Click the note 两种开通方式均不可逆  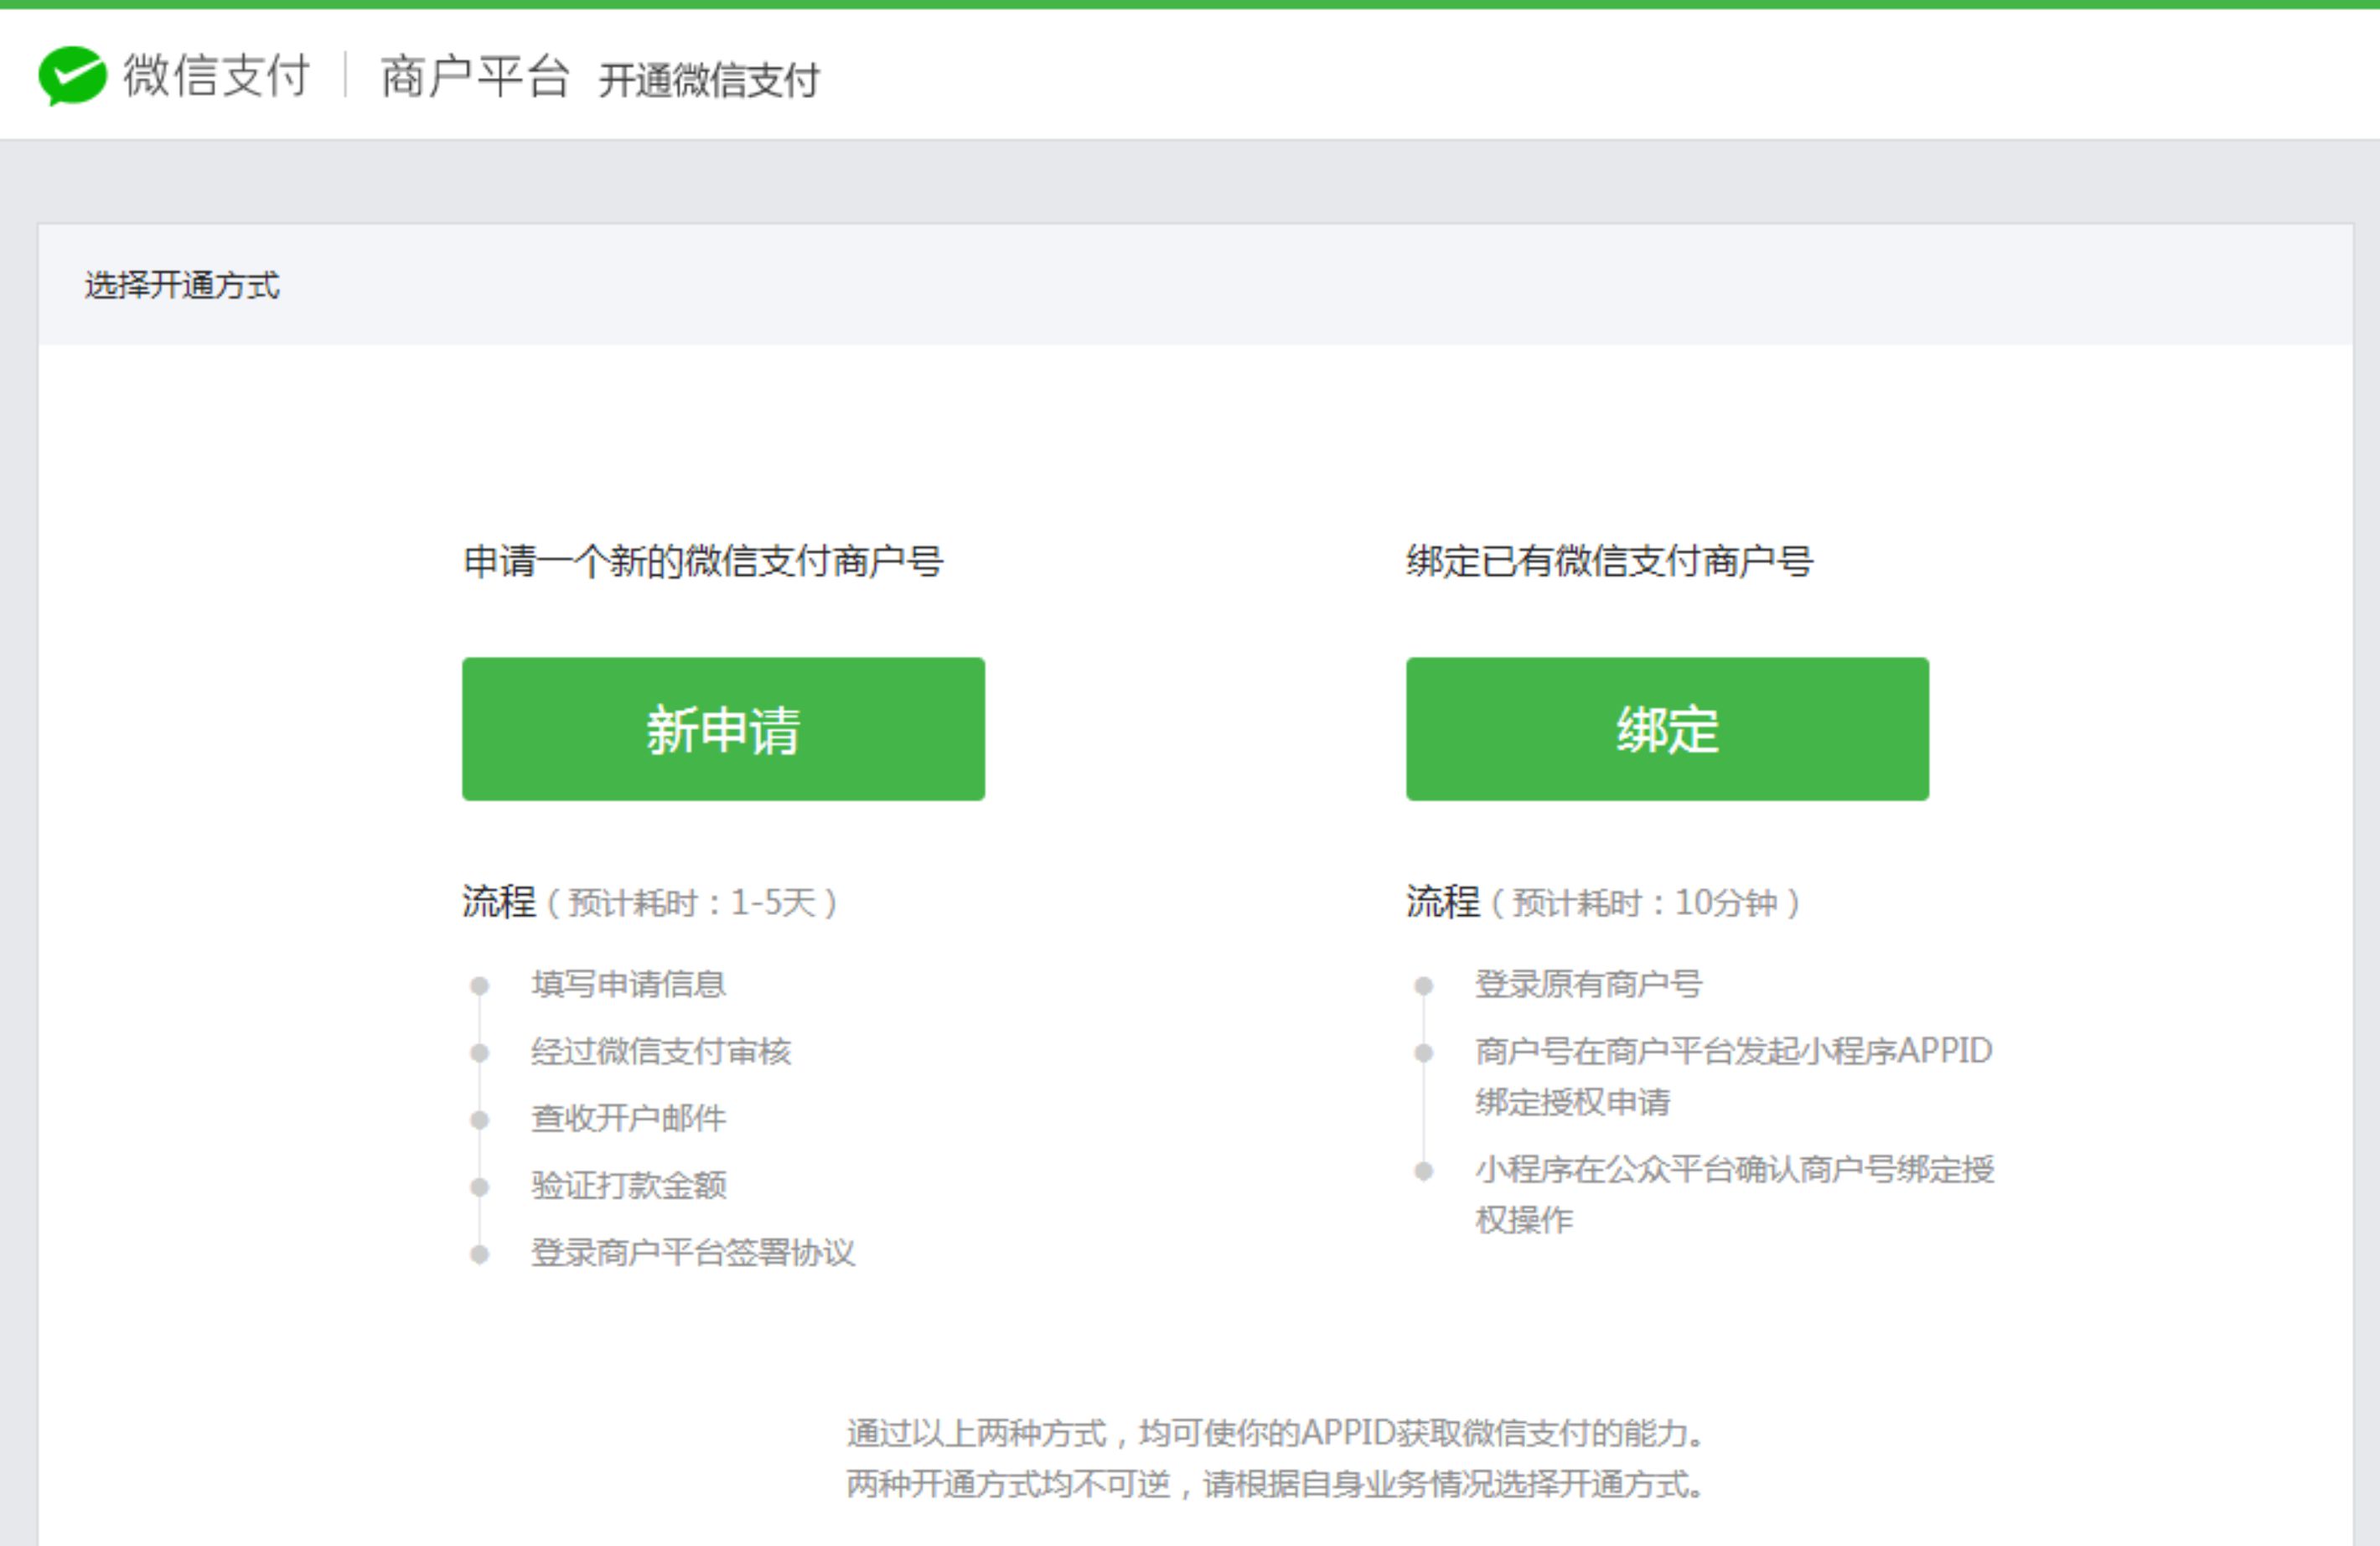1277,1484
